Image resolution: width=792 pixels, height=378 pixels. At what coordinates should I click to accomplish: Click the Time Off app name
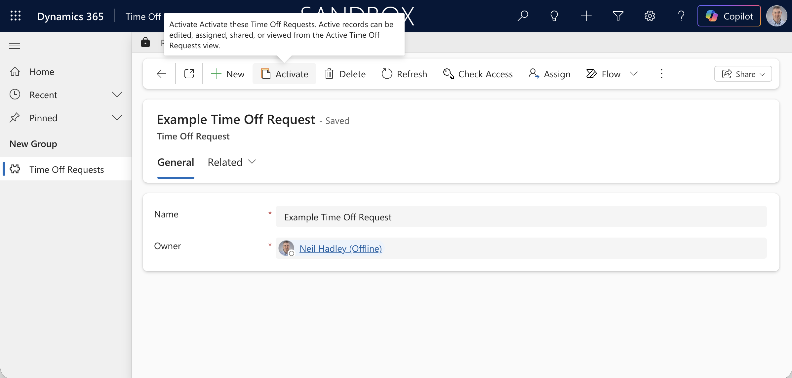pyautogui.click(x=143, y=16)
